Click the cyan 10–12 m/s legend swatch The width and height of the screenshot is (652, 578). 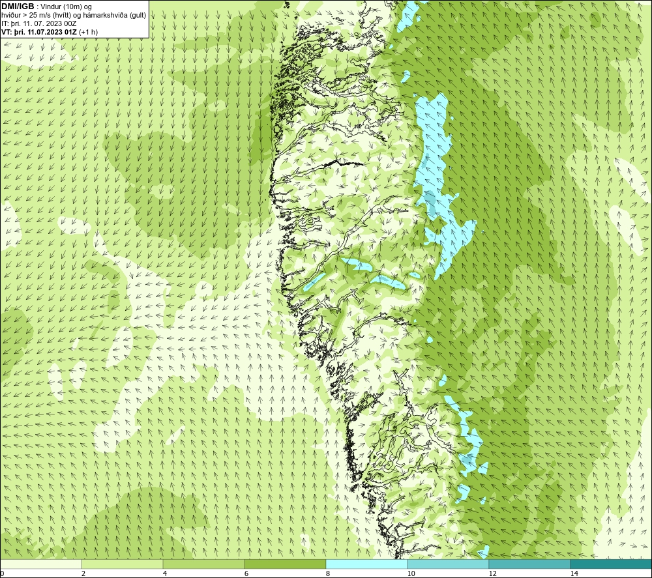point(449,564)
